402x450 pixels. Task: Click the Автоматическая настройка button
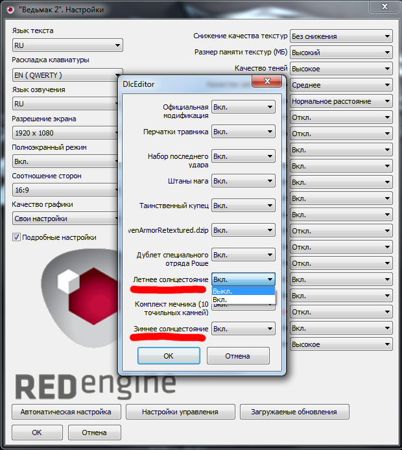pyautogui.click(x=66, y=412)
